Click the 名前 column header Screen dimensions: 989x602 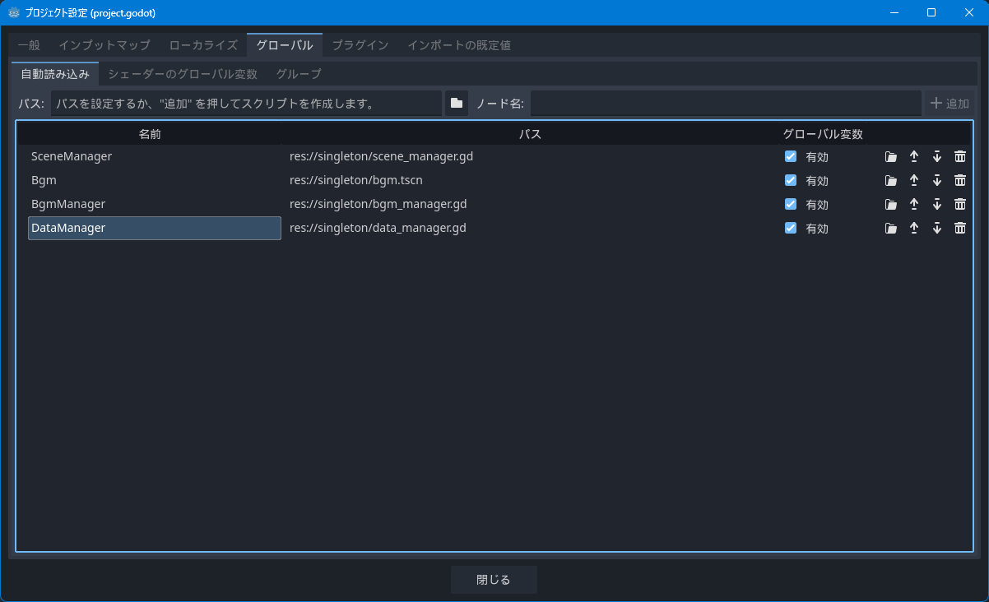click(150, 134)
